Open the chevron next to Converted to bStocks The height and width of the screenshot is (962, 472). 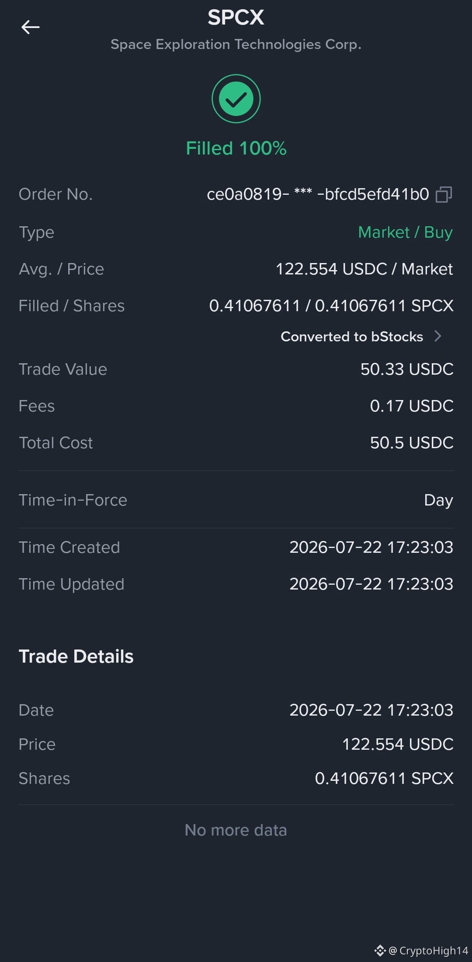coord(438,336)
